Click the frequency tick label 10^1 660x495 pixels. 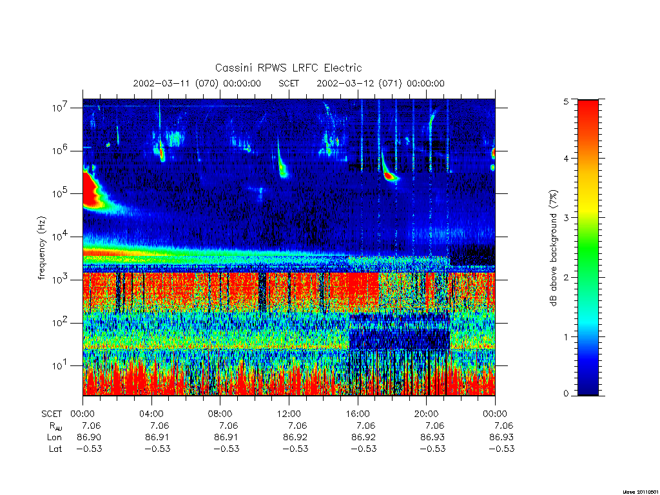[60, 366]
